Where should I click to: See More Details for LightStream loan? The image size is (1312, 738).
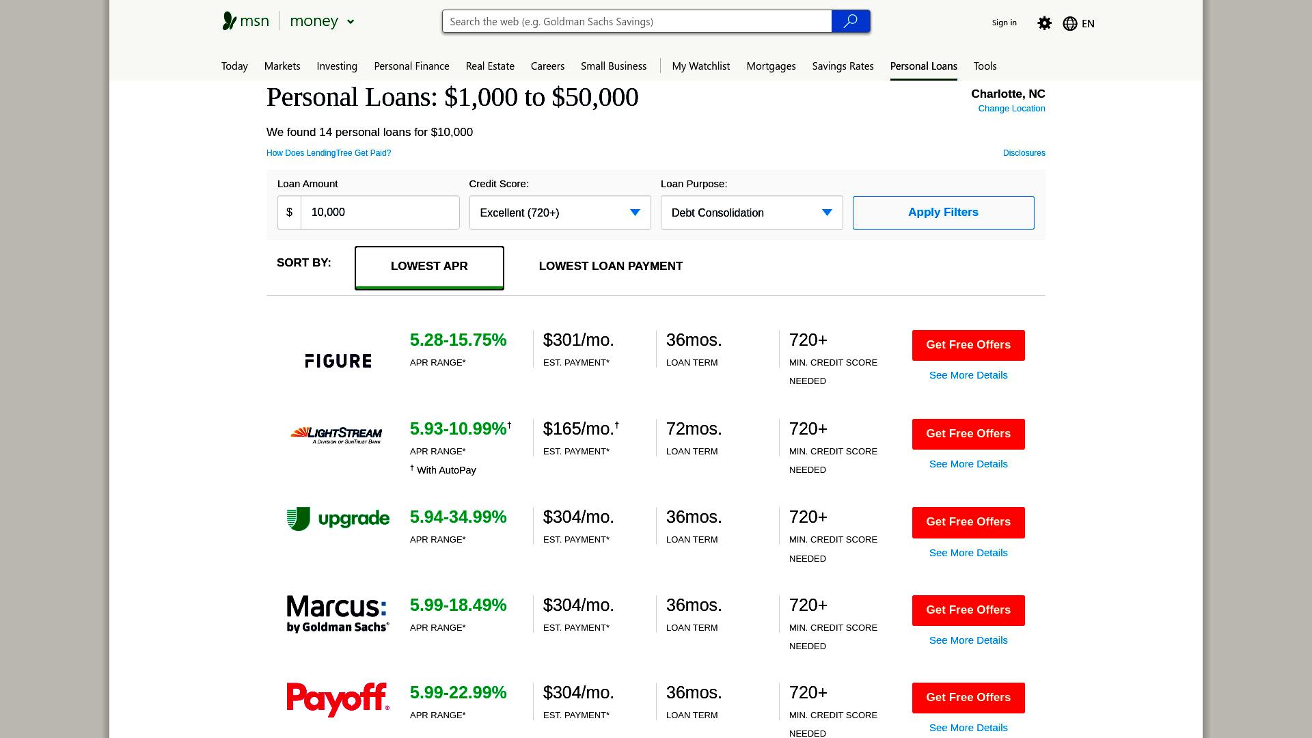968,464
